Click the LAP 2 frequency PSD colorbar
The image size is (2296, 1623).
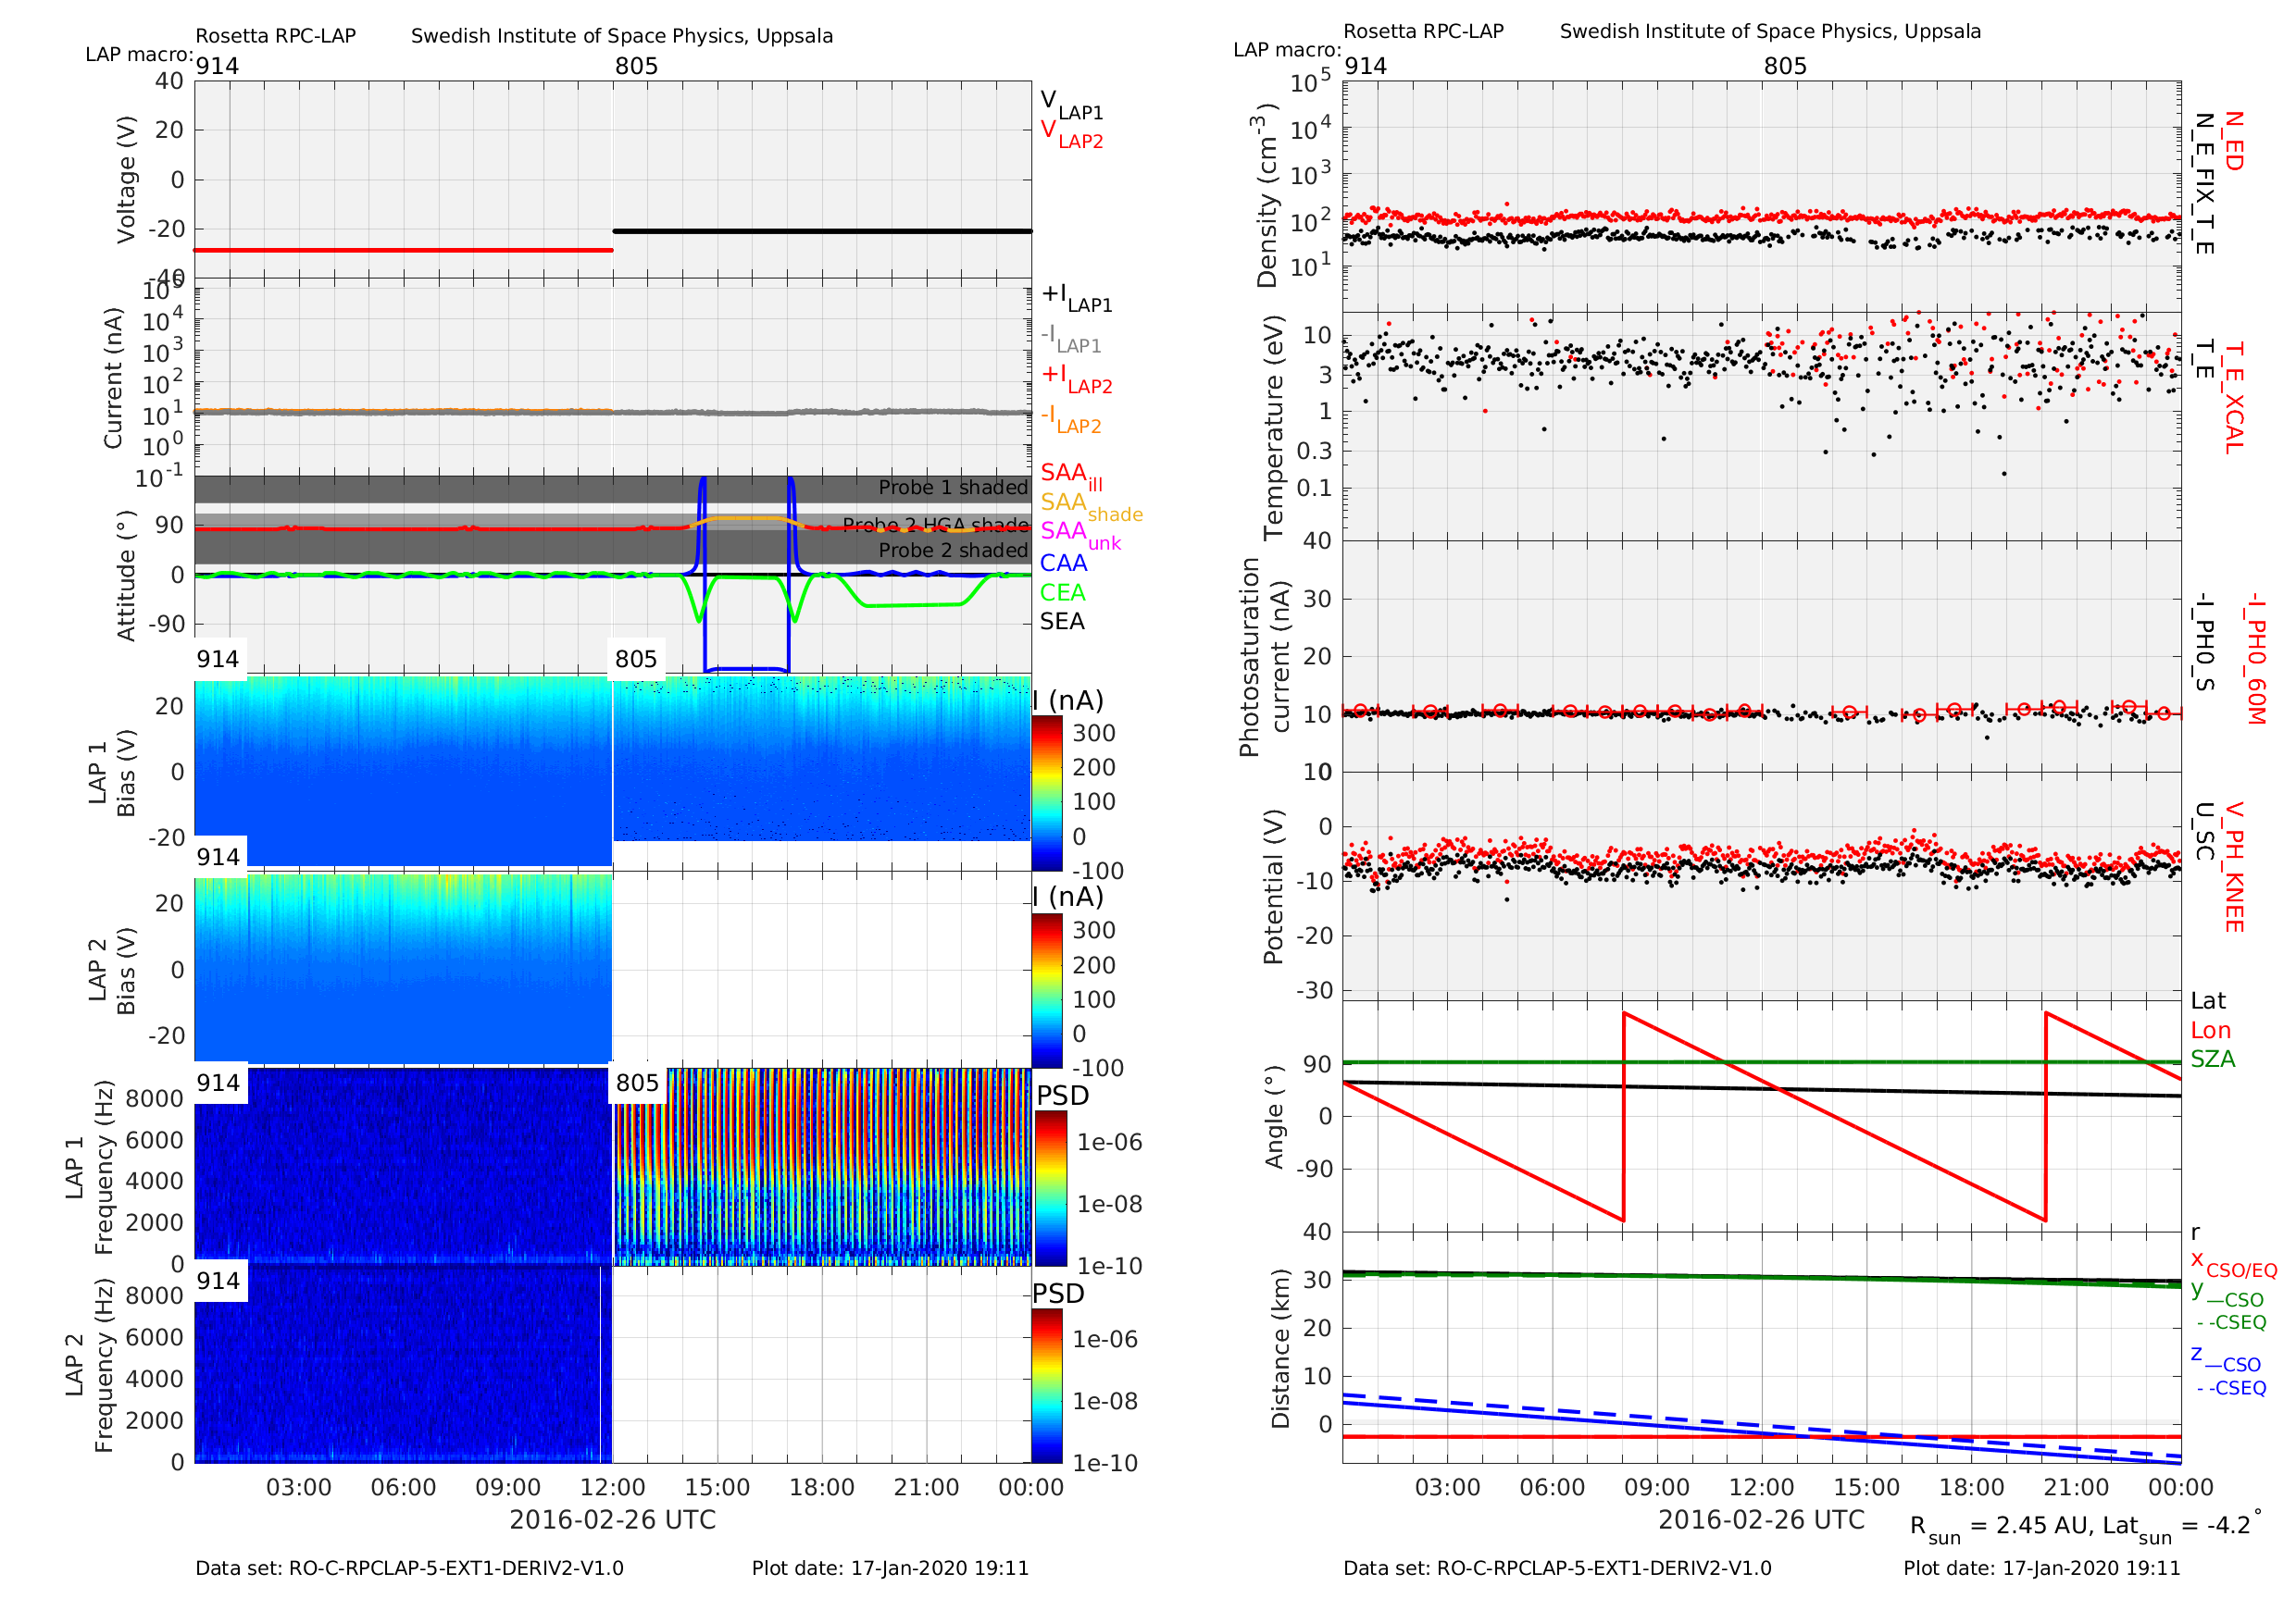coord(1047,1386)
